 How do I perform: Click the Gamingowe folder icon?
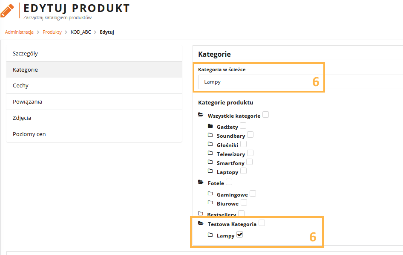pyautogui.click(x=210, y=194)
